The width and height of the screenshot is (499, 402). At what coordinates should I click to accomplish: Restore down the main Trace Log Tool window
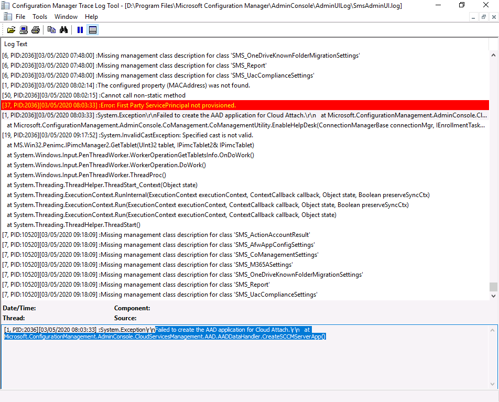[x=462, y=5]
